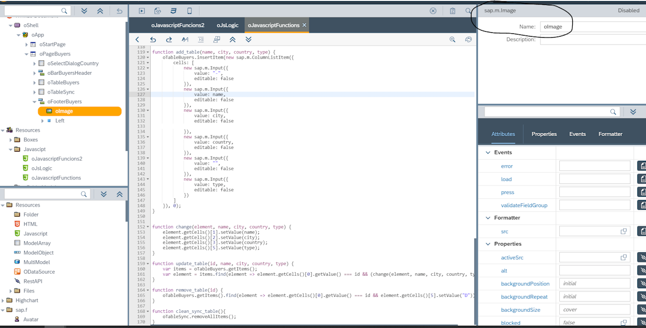Run the app with the play icon
Viewport: 646px width, 328px height.
(x=142, y=11)
